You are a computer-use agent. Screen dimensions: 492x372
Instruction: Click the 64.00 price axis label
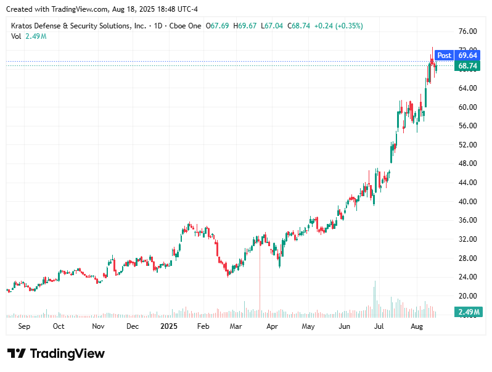467,88
